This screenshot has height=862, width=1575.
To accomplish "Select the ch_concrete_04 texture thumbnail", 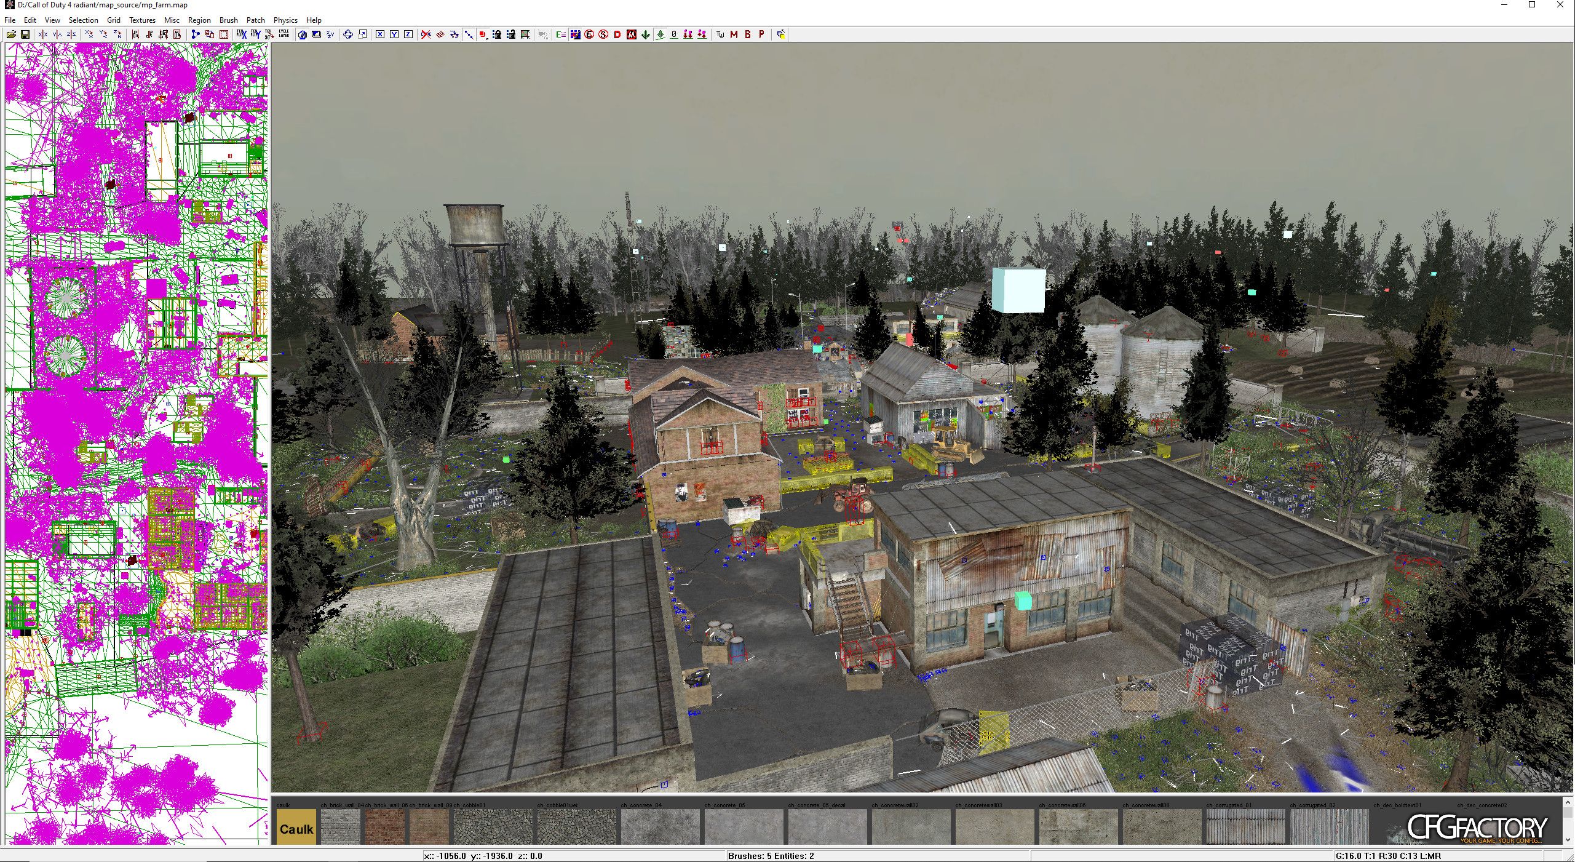I will click(661, 827).
